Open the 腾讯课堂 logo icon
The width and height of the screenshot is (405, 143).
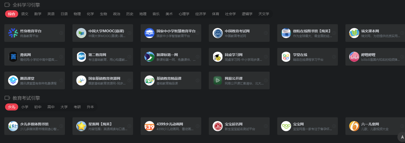tap(13, 80)
